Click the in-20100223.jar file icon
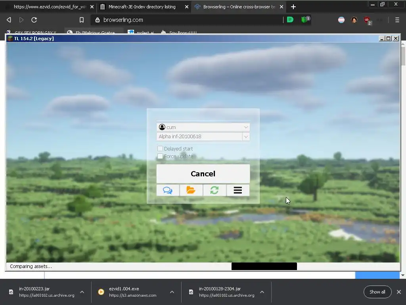The width and height of the screenshot is (406, 305). (11, 292)
